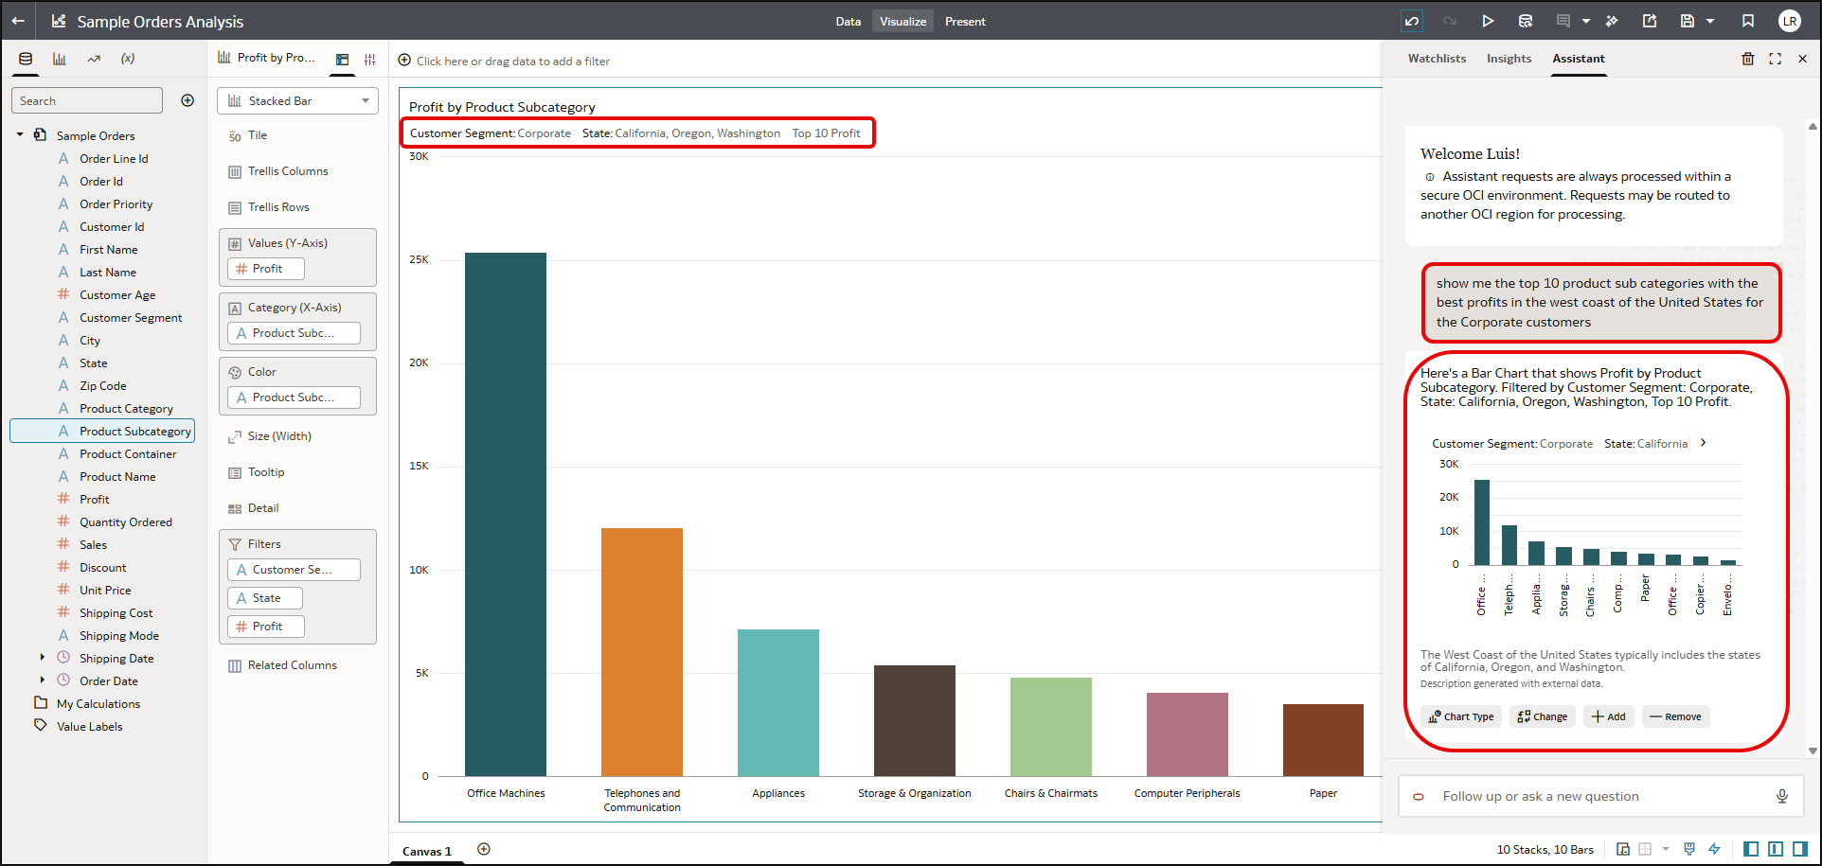Open the Auto Insights sparkle icon
Screen dimensions: 1822x866
(1612, 21)
